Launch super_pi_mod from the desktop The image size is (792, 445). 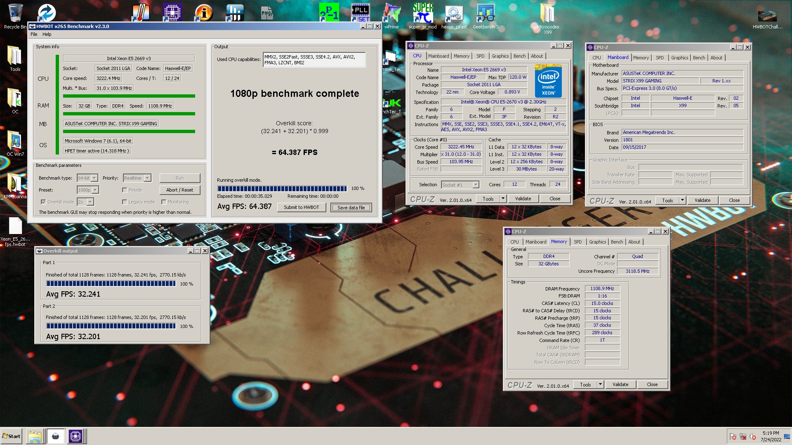pos(423,16)
